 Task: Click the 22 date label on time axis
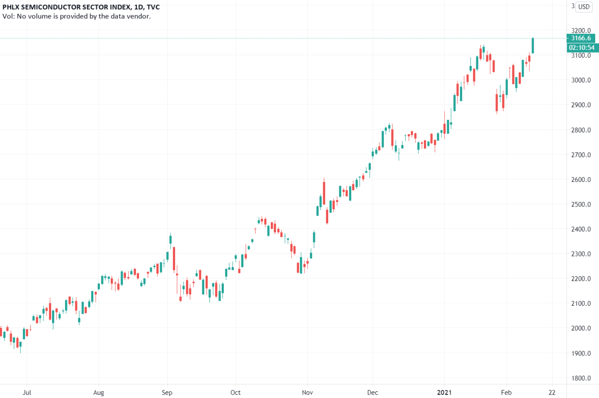(552, 393)
